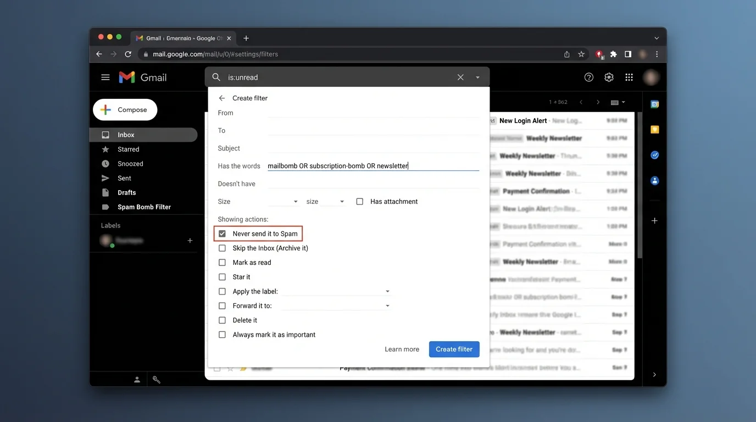Image resolution: width=756 pixels, height=422 pixels.
Task: Open the Apply the label dropdown
Action: 387,291
